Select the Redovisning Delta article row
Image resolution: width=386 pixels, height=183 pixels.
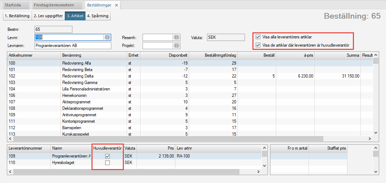pos(77,76)
